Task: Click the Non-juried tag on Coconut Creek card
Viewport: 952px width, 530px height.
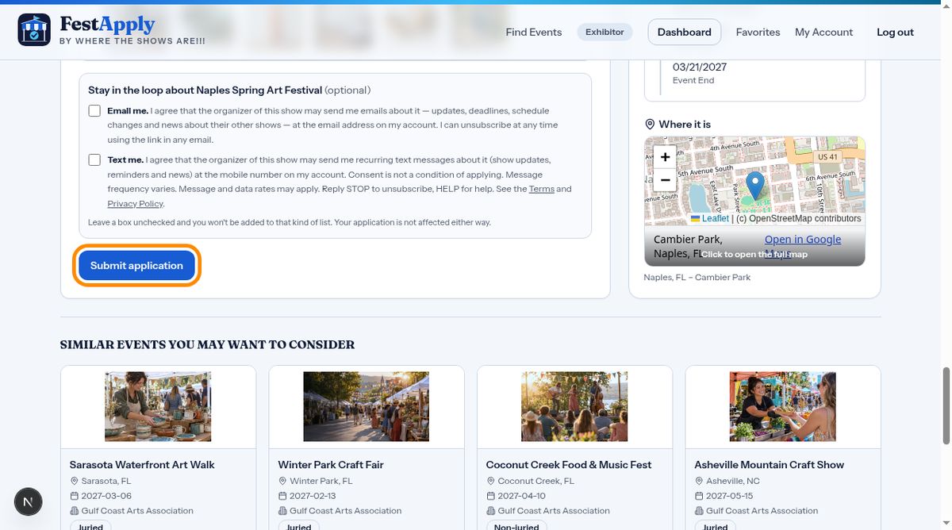Action: coord(516,527)
